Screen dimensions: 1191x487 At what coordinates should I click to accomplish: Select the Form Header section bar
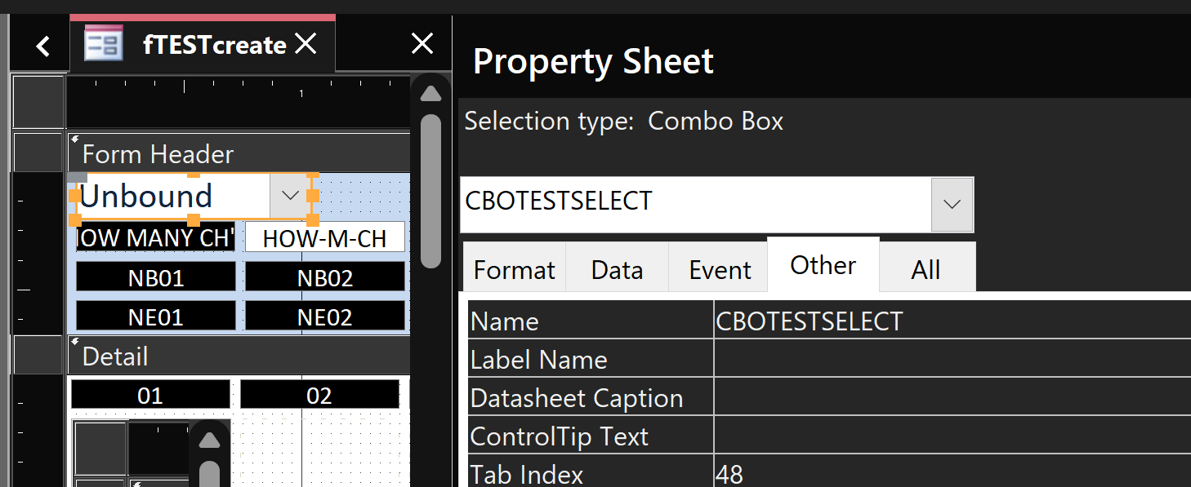click(x=239, y=154)
